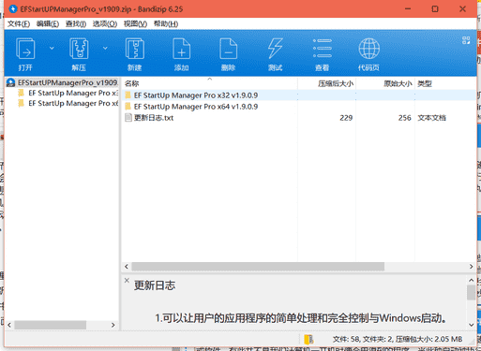Image resolution: width=481 pixels, height=351 pixels.
Task: Click the archive icon in the status bar
Action: point(308,339)
